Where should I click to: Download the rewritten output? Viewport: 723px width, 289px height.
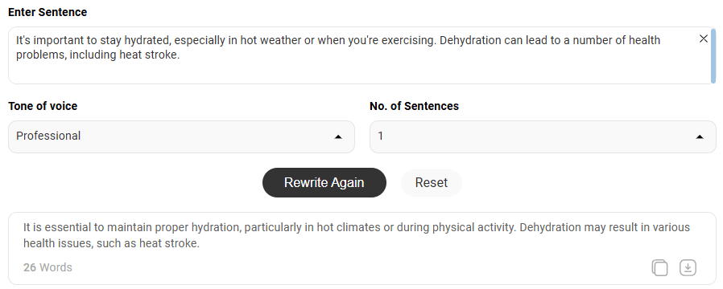[x=688, y=267]
